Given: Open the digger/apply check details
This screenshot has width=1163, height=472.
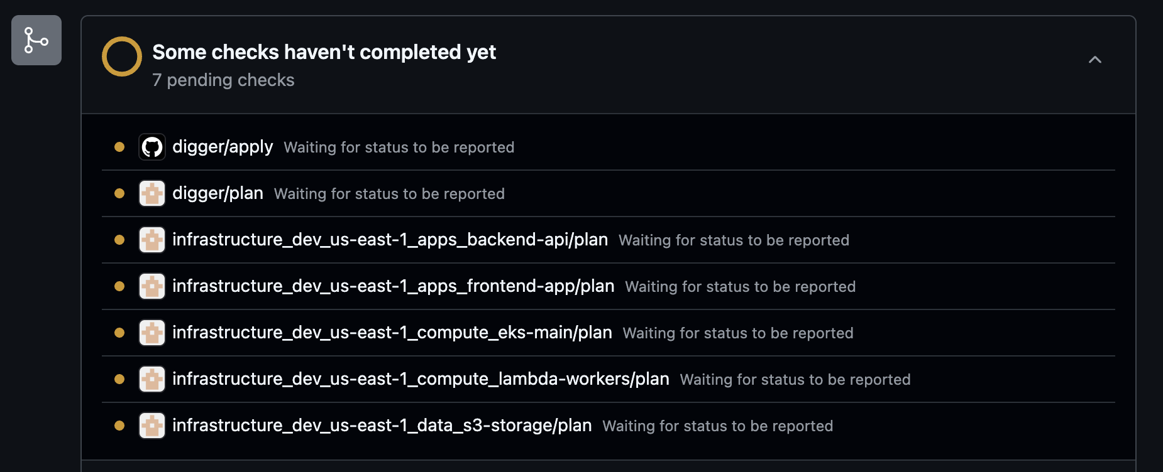Looking at the screenshot, I should click(223, 146).
